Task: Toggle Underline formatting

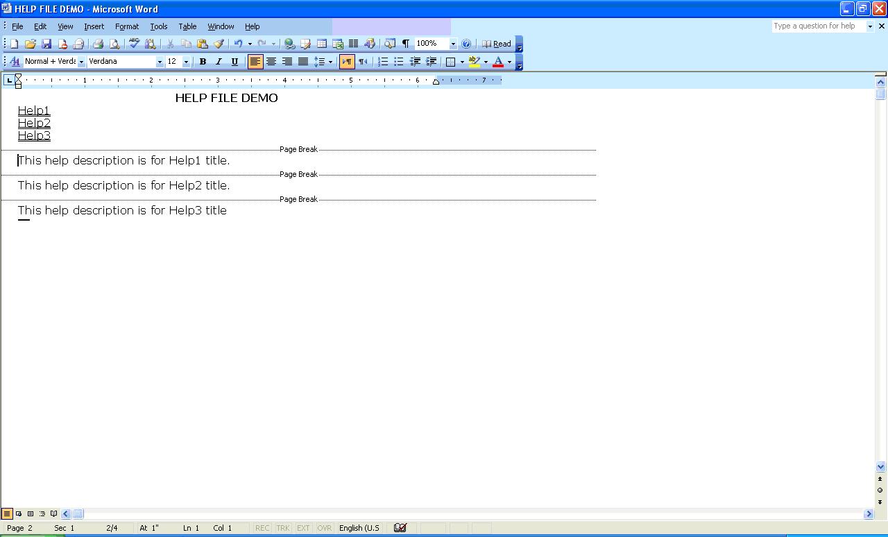Action: click(x=234, y=62)
